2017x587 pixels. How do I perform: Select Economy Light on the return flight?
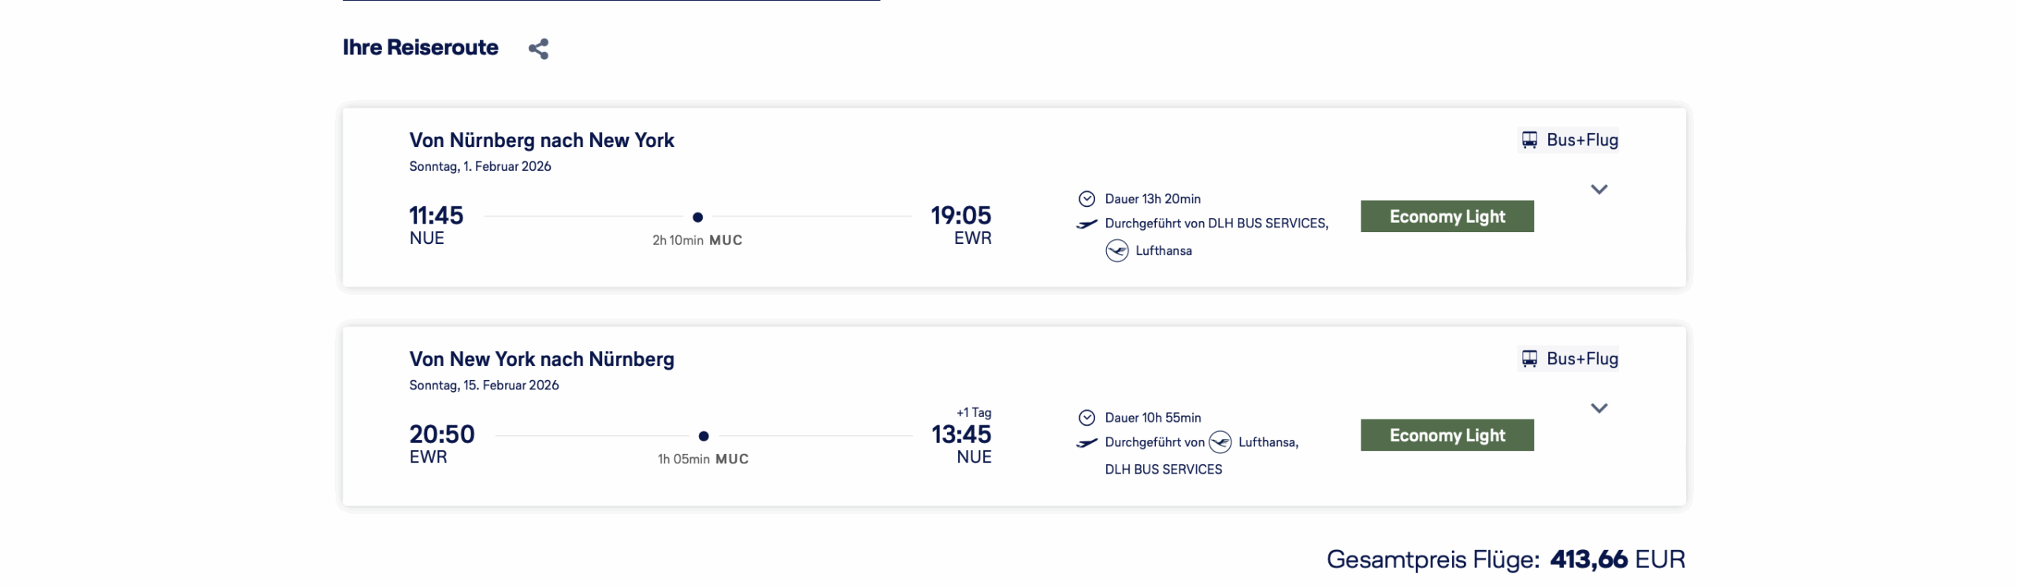pyautogui.click(x=1447, y=435)
